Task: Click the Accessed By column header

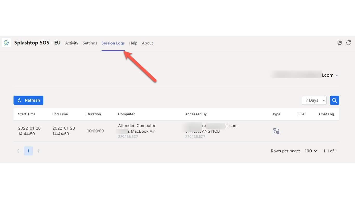Action: [x=196, y=114]
